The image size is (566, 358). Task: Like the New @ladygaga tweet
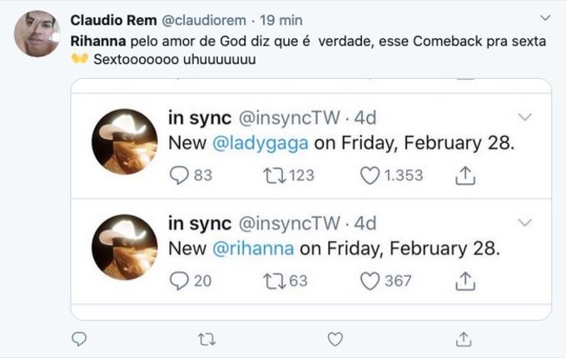tap(370, 175)
